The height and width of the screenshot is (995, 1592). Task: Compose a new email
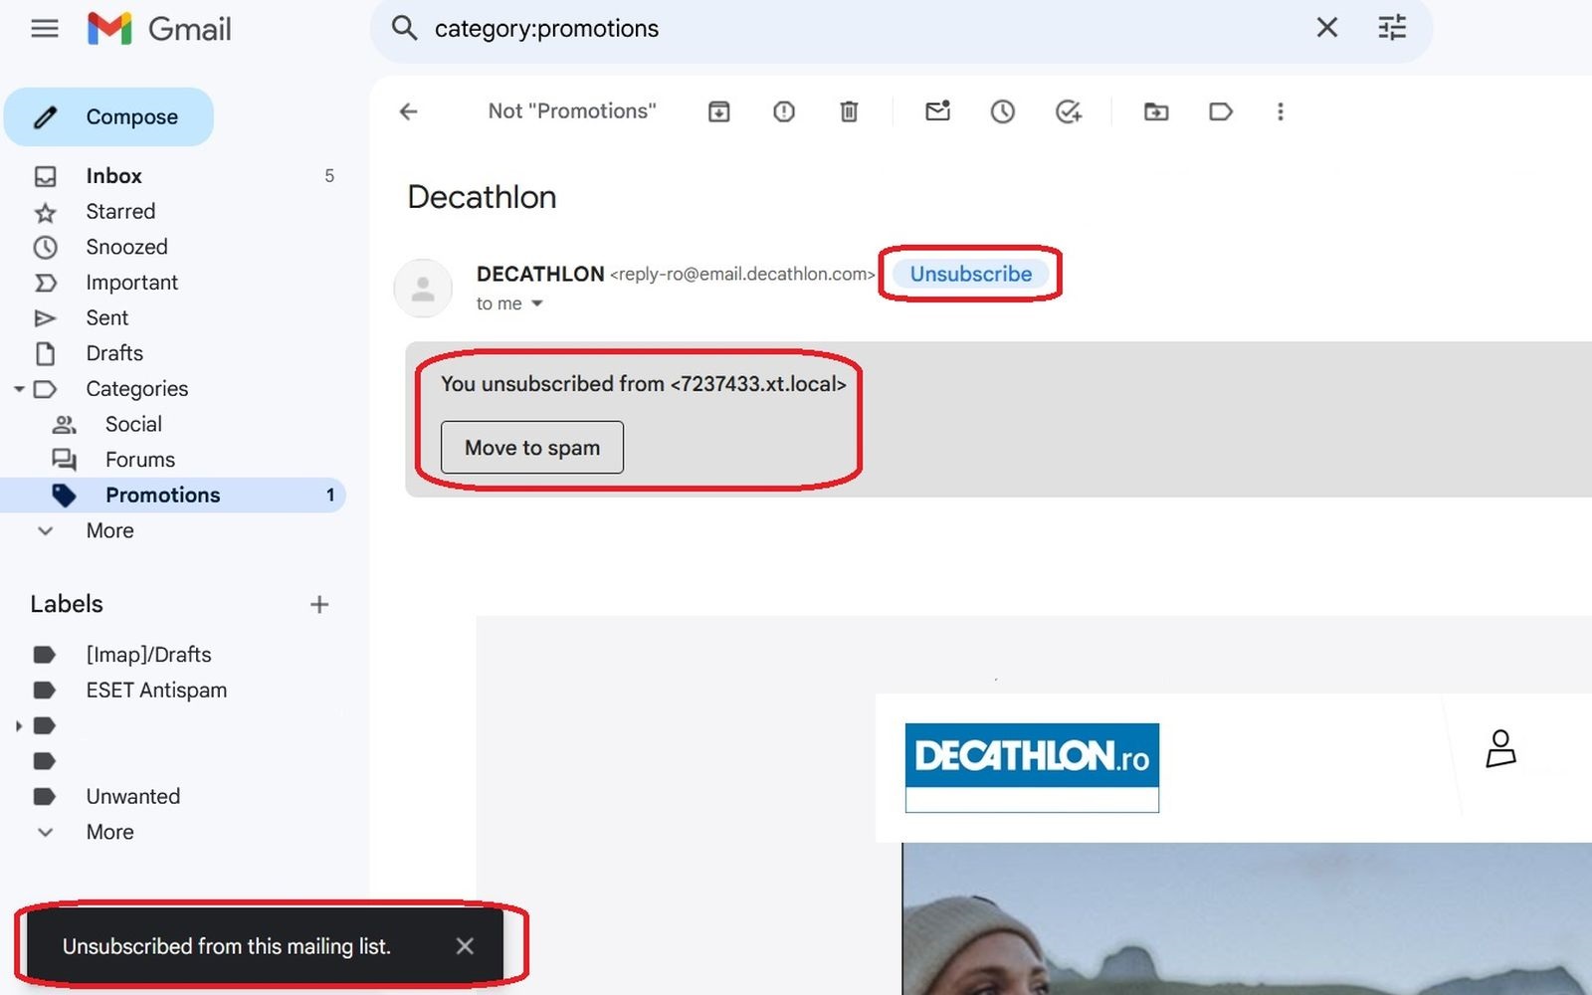[x=108, y=116]
